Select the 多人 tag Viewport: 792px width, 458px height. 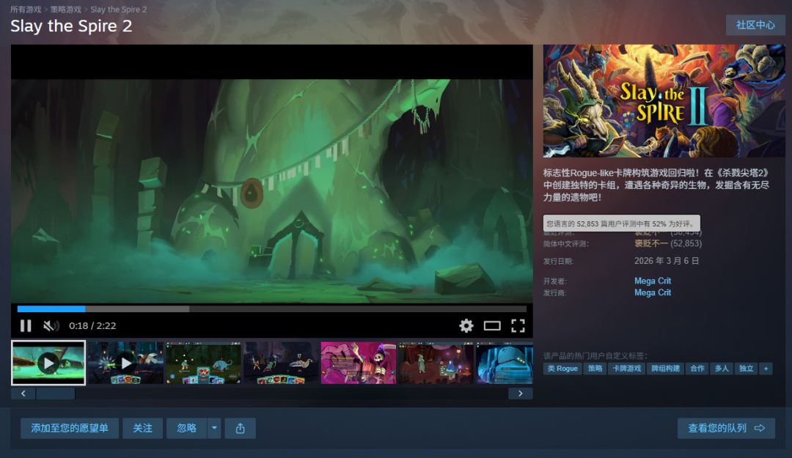click(x=722, y=369)
